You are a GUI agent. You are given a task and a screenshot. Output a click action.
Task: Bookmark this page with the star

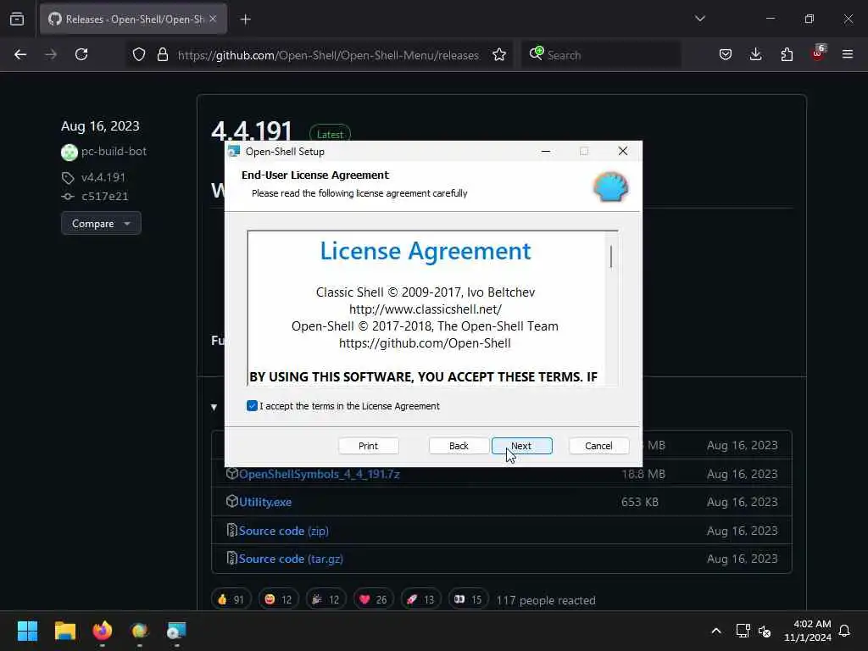pos(499,54)
